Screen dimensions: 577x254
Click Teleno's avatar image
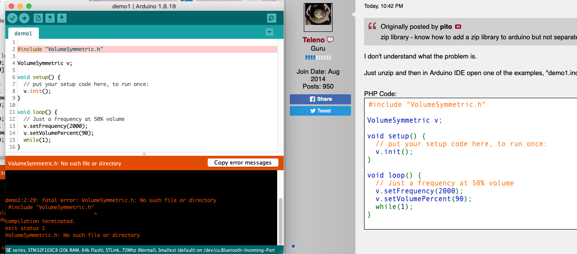pyautogui.click(x=320, y=17)
